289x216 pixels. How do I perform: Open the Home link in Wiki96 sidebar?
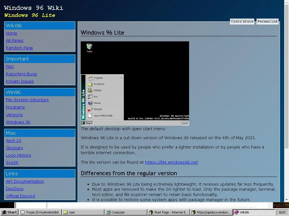pos(11,33)
